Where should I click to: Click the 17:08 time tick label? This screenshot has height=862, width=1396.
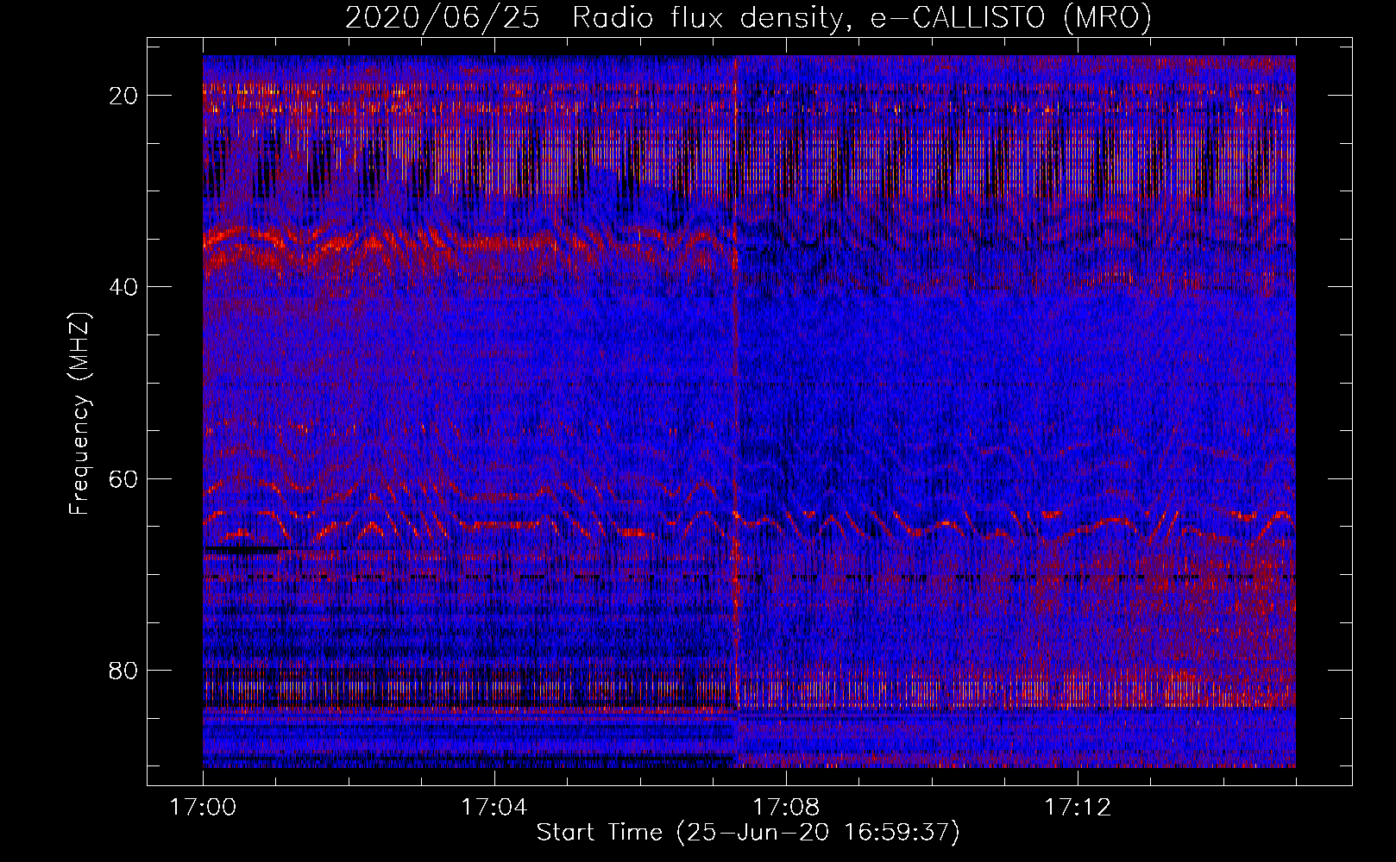tap(786, 808)
